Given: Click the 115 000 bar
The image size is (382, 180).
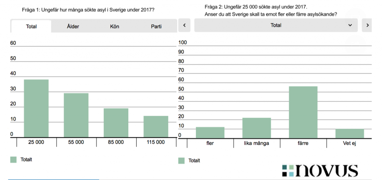Looking at the screenshot, I should [156, 127].
